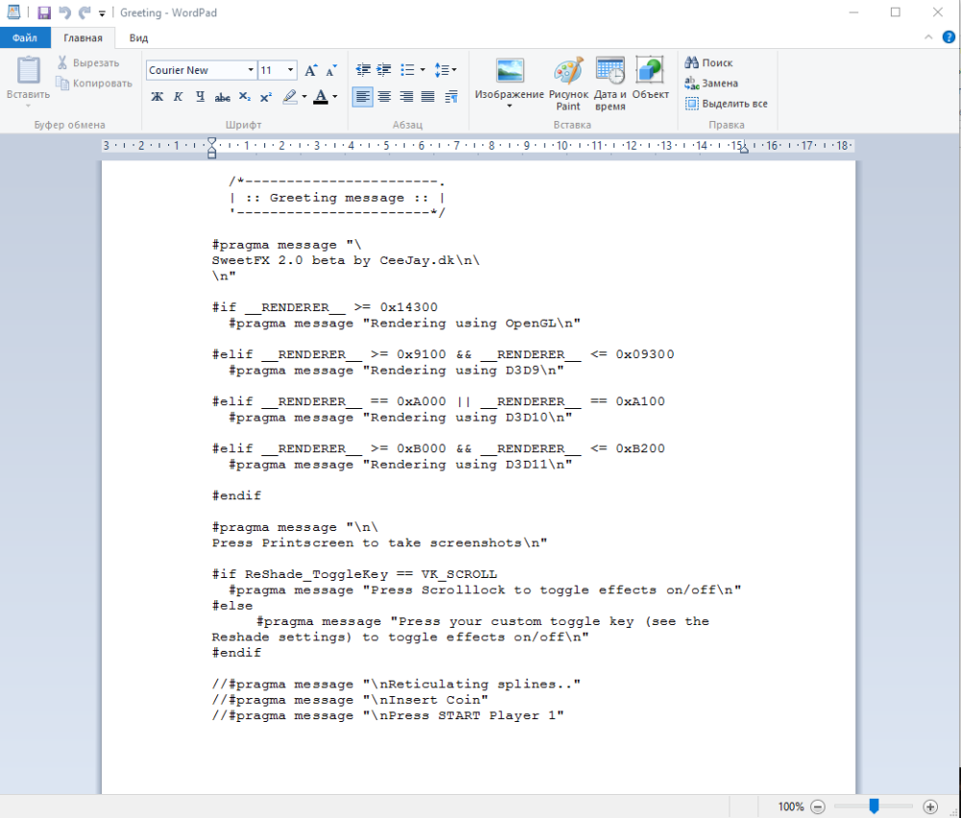Click the right indent marker on ruler

744,149
